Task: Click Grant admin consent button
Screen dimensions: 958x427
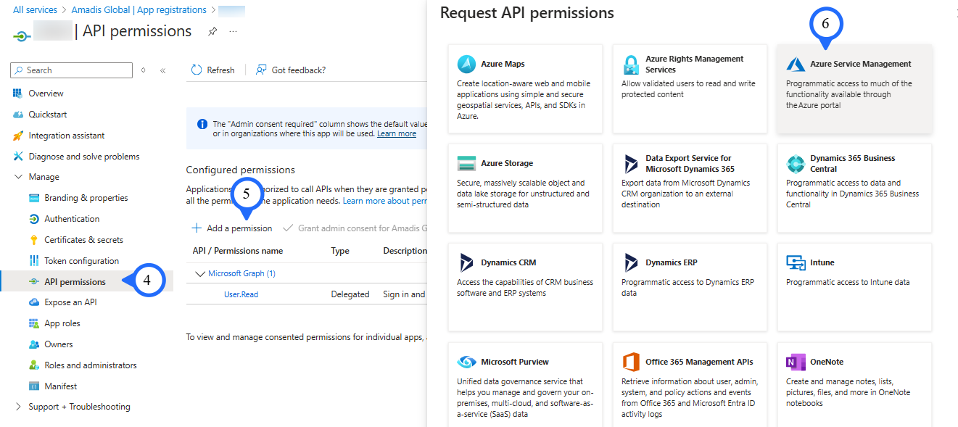Action: (x=355, y=228)
